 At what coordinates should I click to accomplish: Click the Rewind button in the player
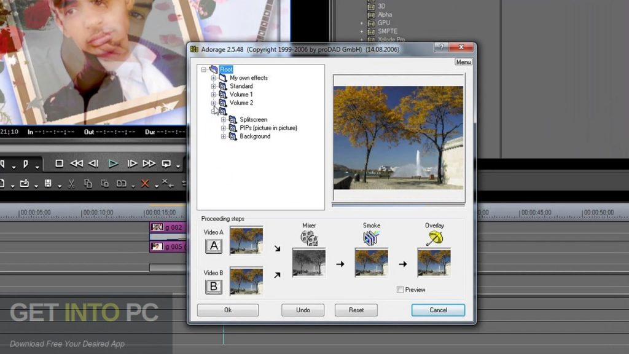(x=76, y=163)
